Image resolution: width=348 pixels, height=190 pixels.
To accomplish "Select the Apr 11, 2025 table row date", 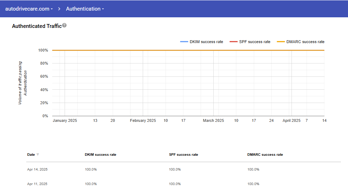I will point(37,184).
